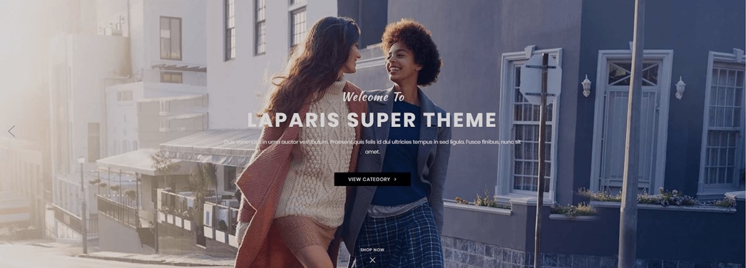Image resolution: width=746 pixels, height=268 pixels.
Task: Go to the previous slide arrow
Action: click(x=11, y=131)
